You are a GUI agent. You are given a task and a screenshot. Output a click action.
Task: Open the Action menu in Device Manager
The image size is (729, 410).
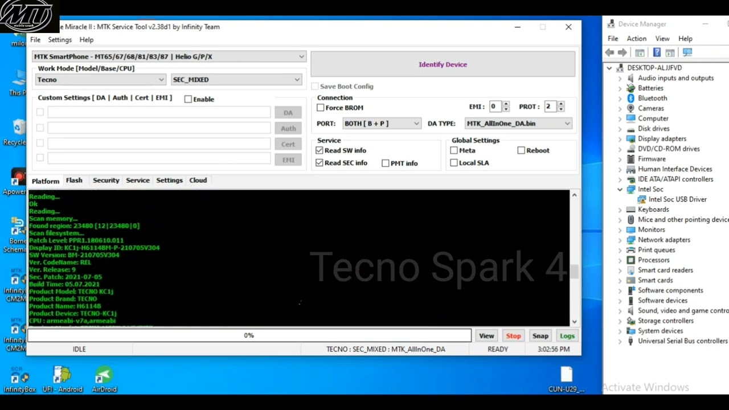pyautogui.click(x=637, y=39)
